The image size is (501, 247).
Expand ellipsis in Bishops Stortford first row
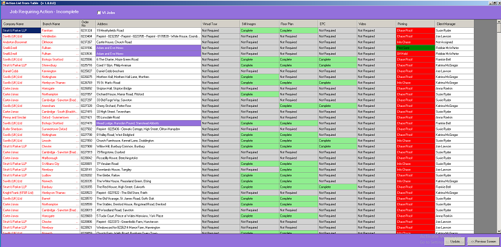(77, 59)
